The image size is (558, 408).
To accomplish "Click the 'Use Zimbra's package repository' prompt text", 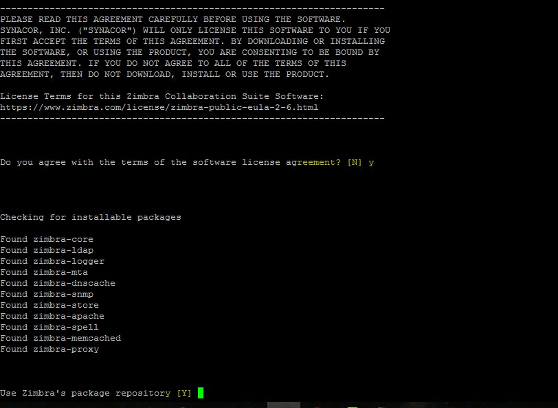I will 85,393.
